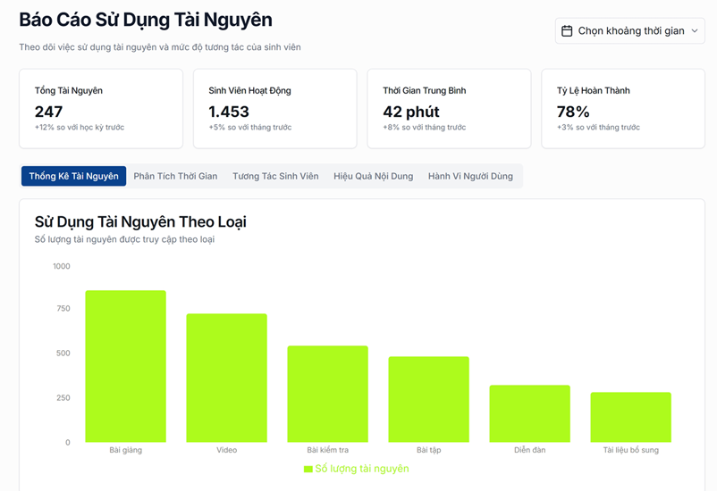Click the Tổng Tài Nguyên card
The image size is (717, 491).
pos(101,109)
